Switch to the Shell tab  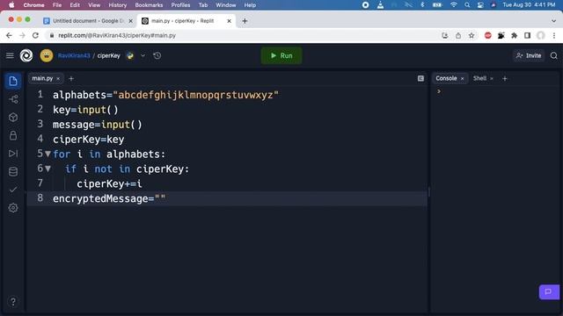click(479, 78)
